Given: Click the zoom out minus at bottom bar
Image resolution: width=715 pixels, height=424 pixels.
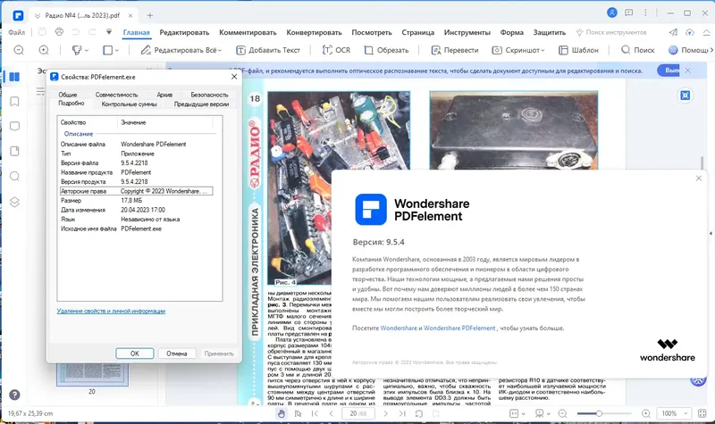Looking at the screenshot, I should pos(563,413).
